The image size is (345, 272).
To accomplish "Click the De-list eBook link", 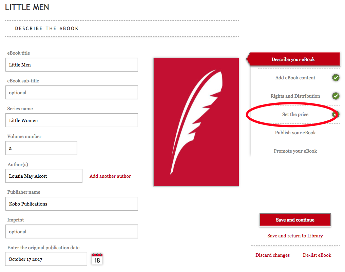I will 317,255.
